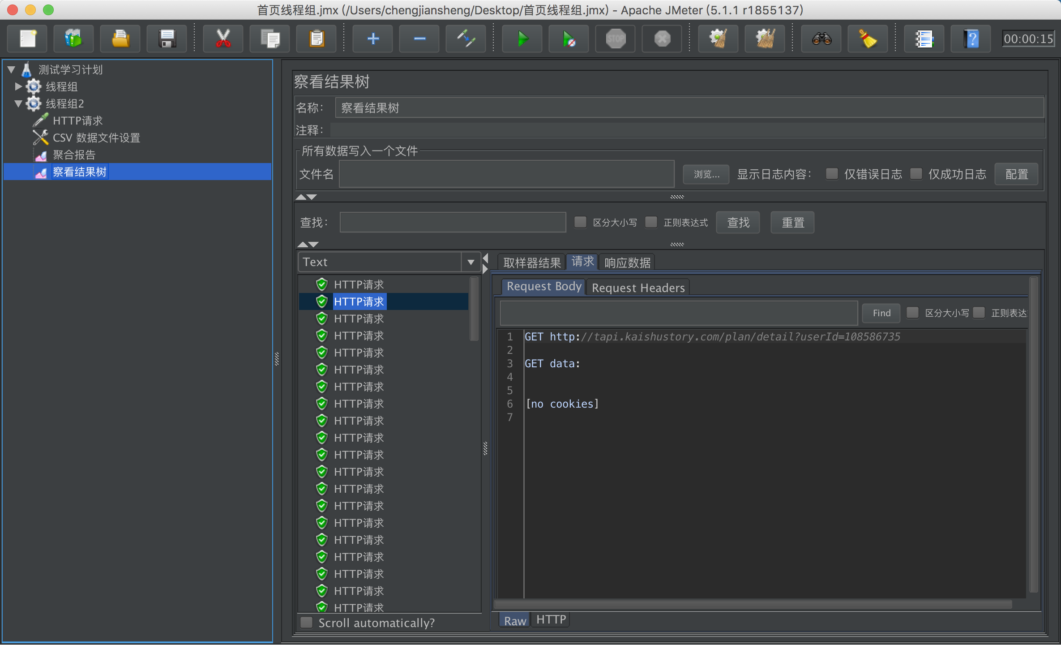1061x645 pixels.
Task: Collapse all nodes with minus icon
Action: pyautogui.click(x=419, y=39)
